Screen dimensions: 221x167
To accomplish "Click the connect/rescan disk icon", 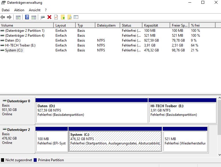I will pos(42,17).
